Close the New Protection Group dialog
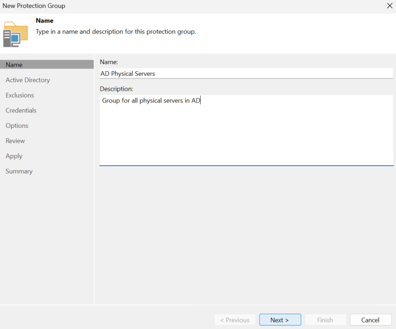The height and width of the screenshot is (329, 396). (390, 5)
